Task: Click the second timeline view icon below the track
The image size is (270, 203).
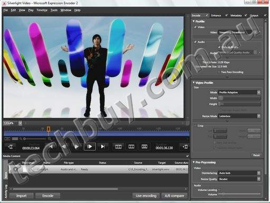Action: [x=15, y=139]
